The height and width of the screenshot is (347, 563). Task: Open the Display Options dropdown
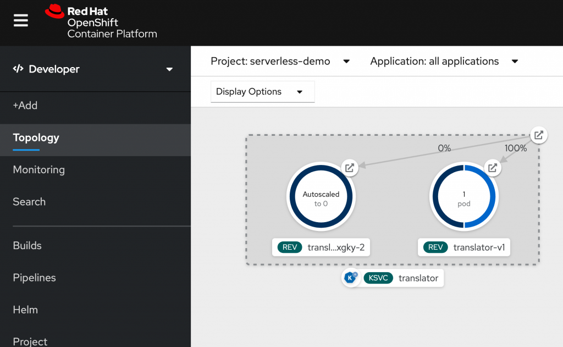pyautogui.click(x=262, y=92)
